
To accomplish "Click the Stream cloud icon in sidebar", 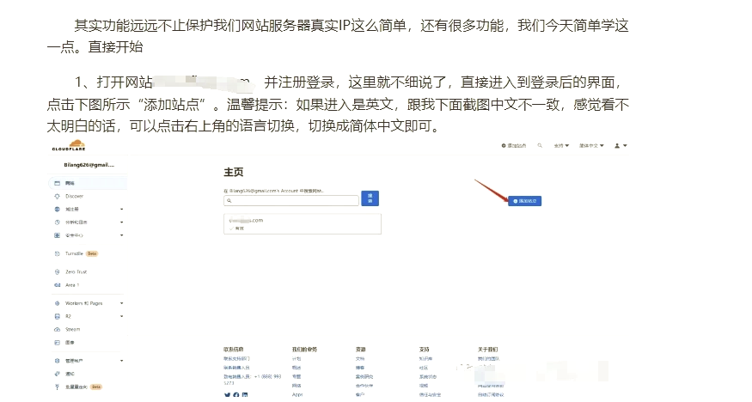I will 57,329.
